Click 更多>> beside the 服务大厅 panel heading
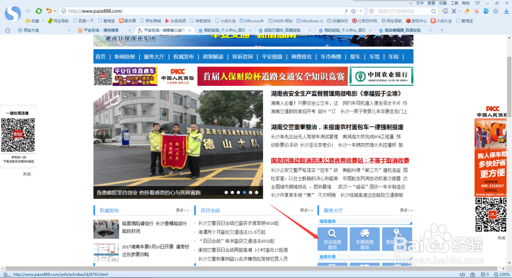 pos(406,210)
